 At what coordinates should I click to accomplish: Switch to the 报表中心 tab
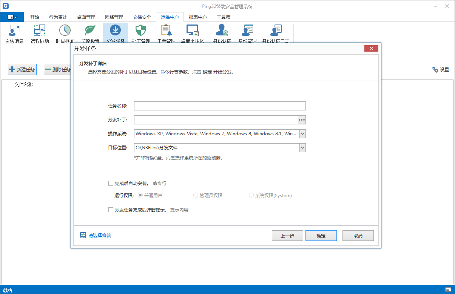pyautogui.click(x=198, y=17)
